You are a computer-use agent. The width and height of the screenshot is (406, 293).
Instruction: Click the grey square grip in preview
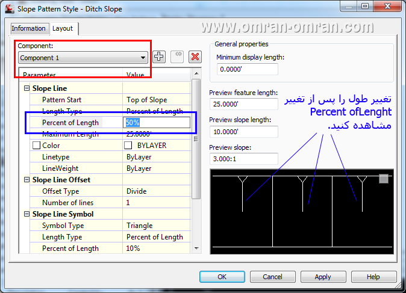(384, 179)
